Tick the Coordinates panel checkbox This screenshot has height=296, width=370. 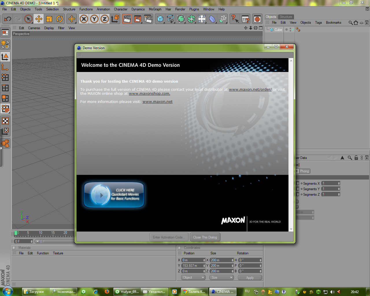pos(179,248)
